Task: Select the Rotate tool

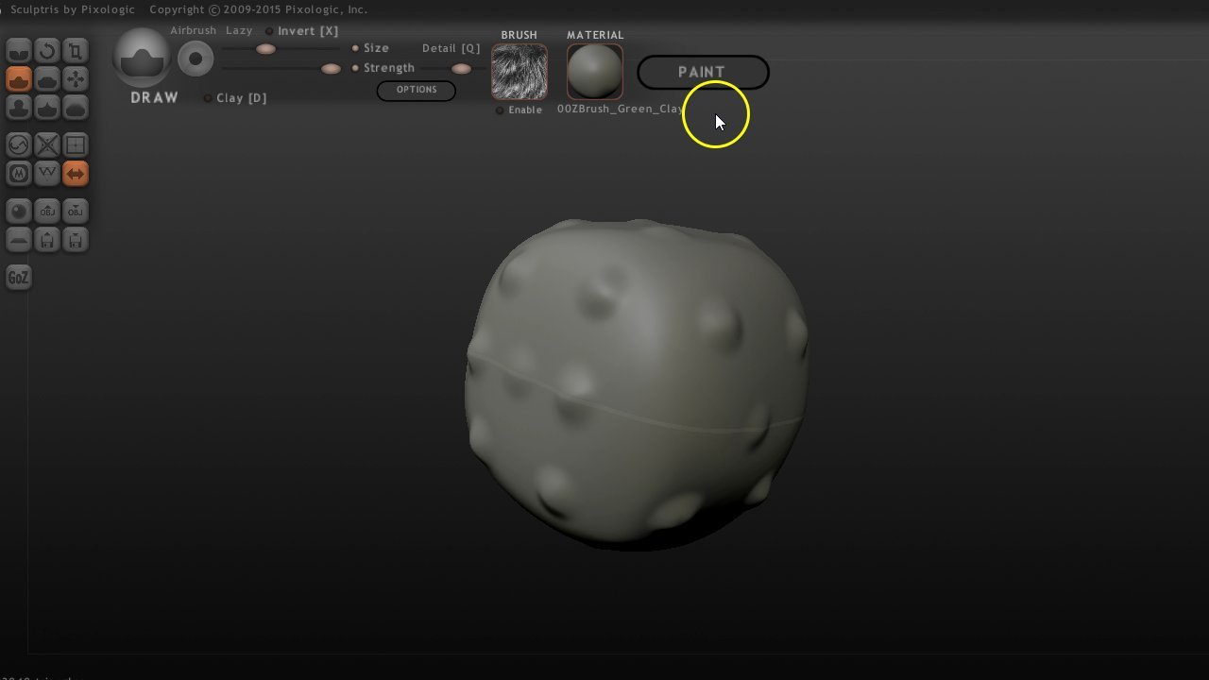Action: point(47,50)
